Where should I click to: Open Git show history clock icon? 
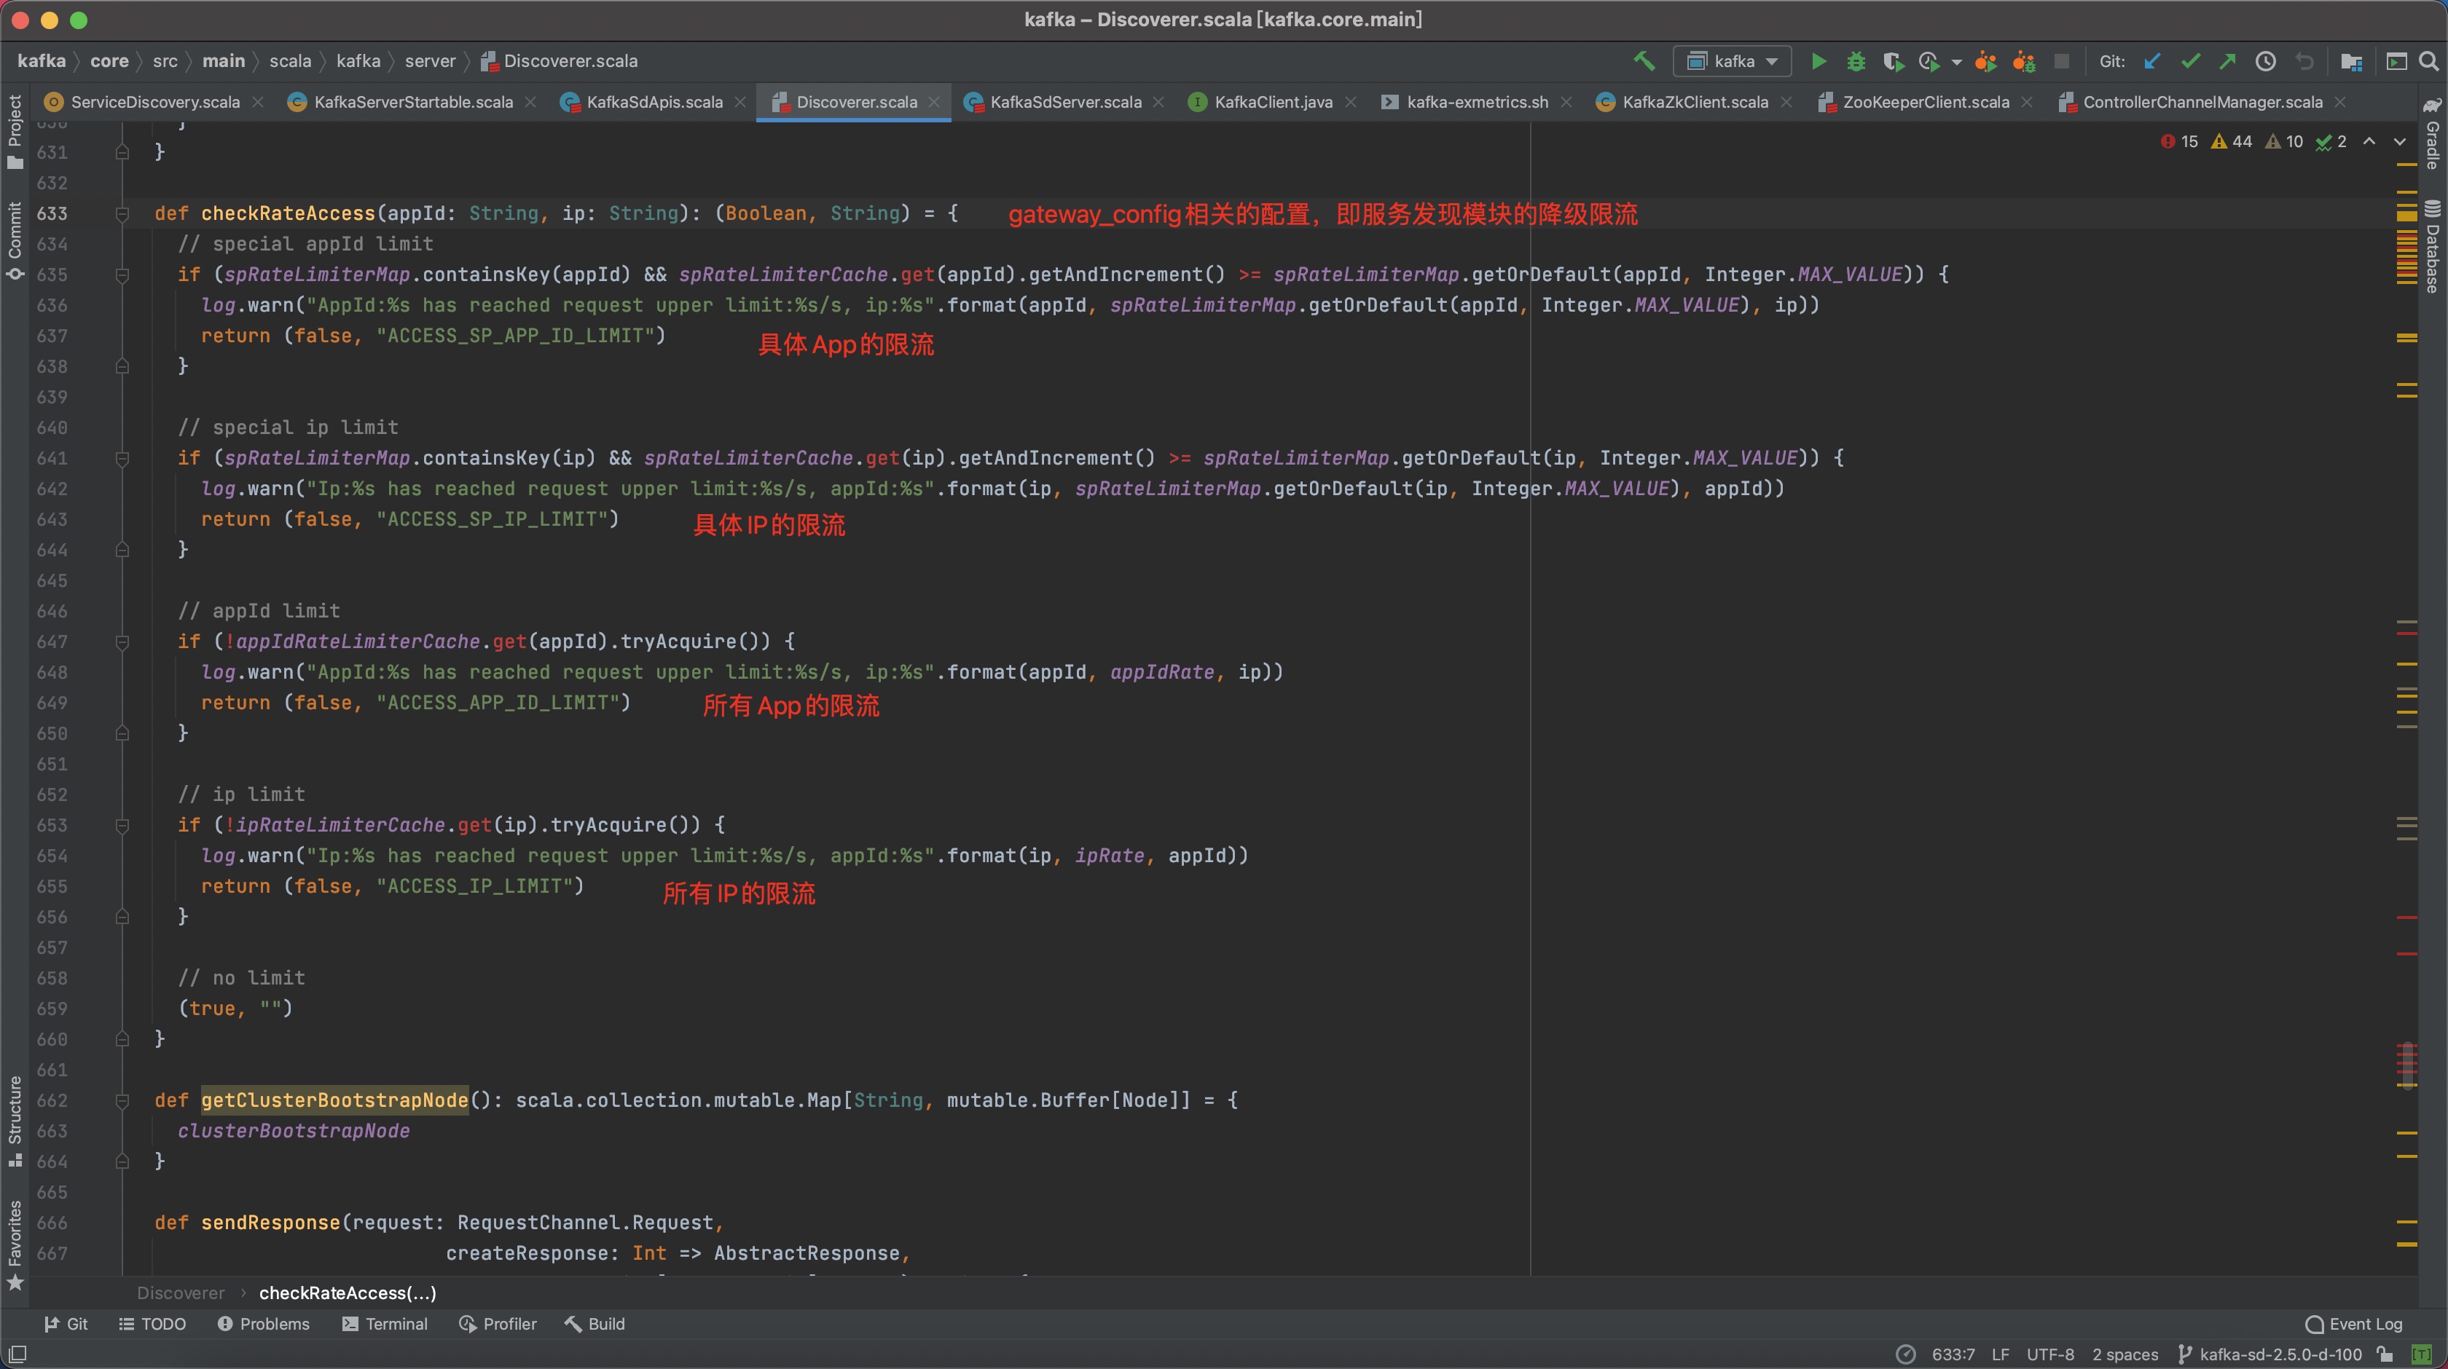(x=2266, y=62)
